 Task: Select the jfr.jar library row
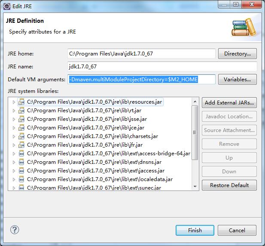[x=85, y=145]
